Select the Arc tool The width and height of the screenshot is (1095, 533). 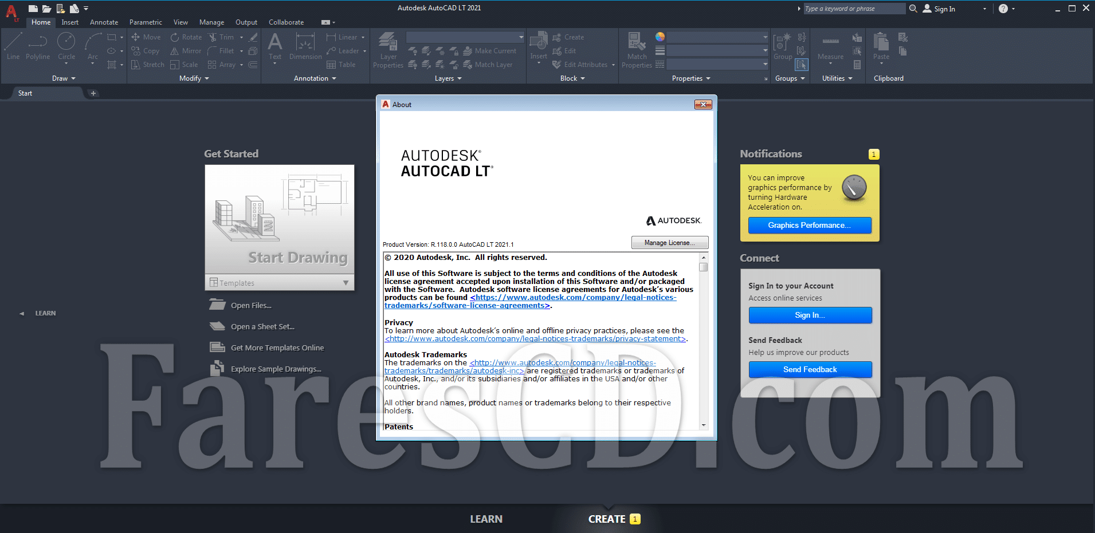[93, 46]
